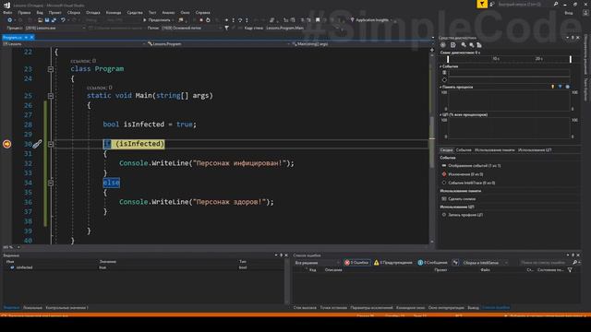The image size is (591, 332).
Task: Click the Show Next Statement arrow icon
Action: [x=226, y=20]
